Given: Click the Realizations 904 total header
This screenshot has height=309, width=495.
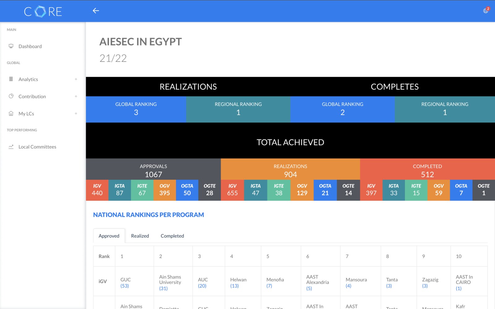Looking at the screenshot, I should click(291, 169).
